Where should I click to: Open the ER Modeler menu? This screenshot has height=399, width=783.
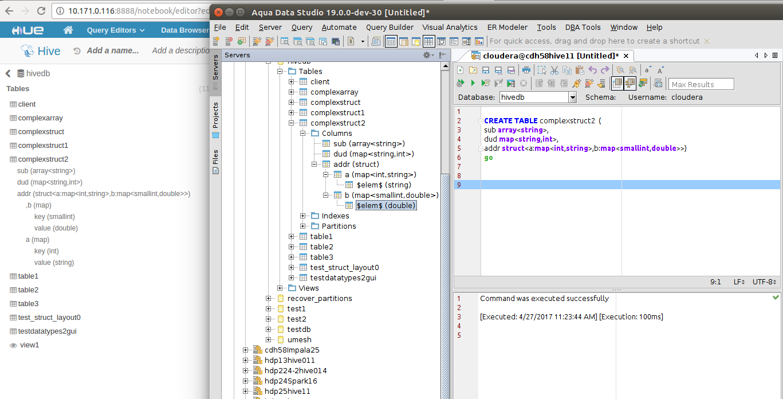[x=507, y=27]
